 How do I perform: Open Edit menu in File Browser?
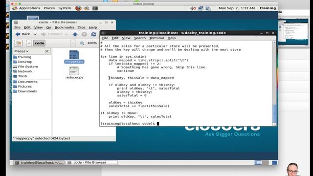tap(27, 27)
